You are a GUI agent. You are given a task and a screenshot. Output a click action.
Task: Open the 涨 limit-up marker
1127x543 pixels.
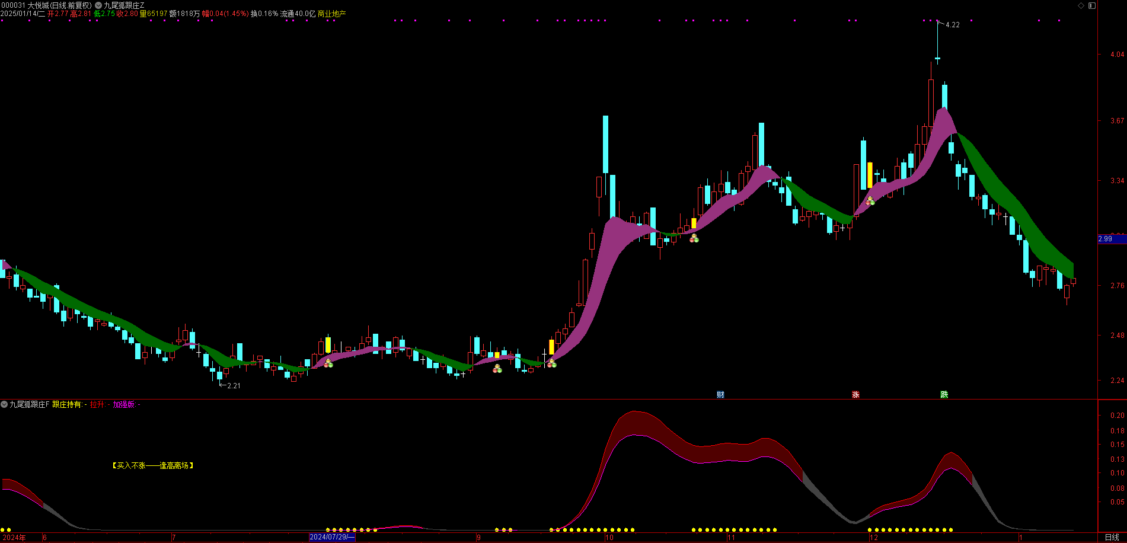[855, 394]
